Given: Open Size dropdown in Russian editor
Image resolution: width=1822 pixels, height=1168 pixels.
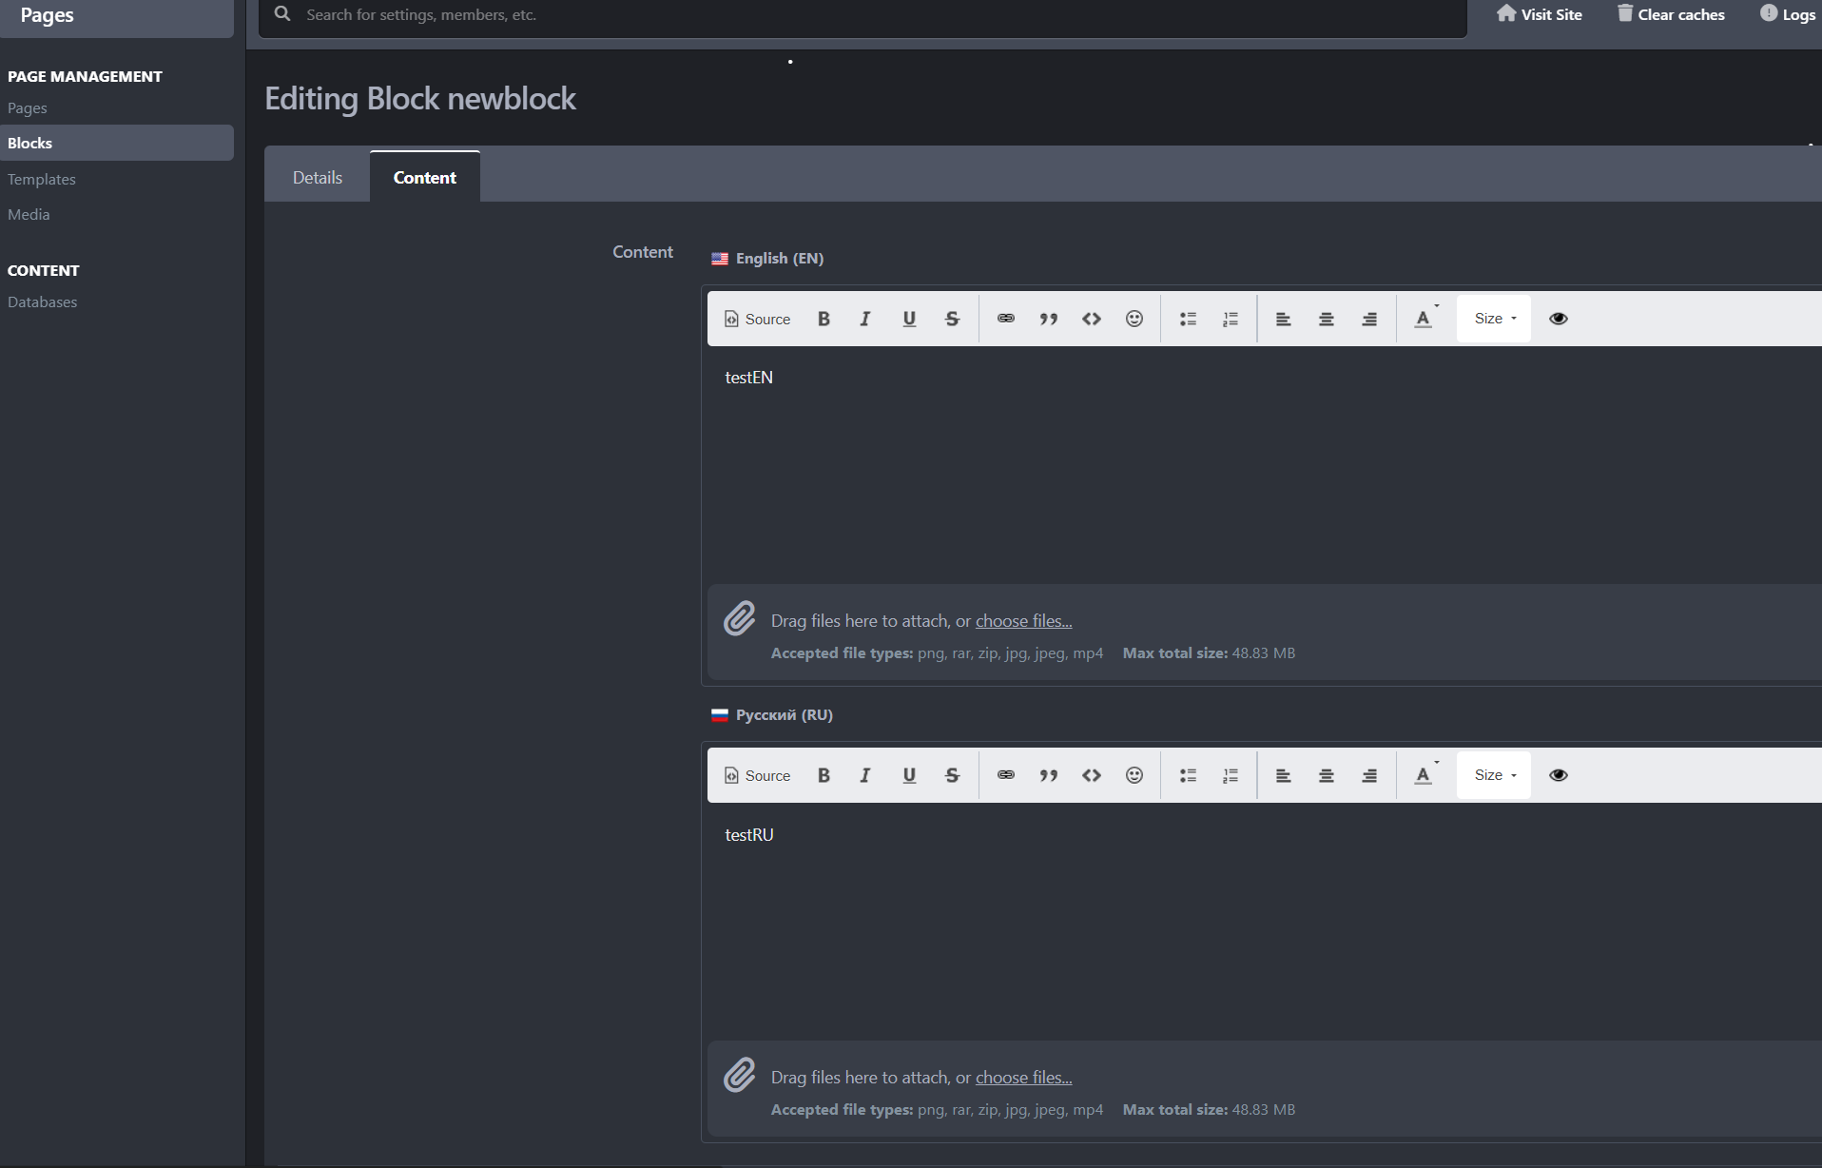Looking at the screenshot, I should pyautogui.click(x=1494, y=775).
